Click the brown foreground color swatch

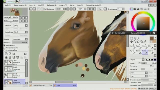pyautogui.click(x=152, y=38)
